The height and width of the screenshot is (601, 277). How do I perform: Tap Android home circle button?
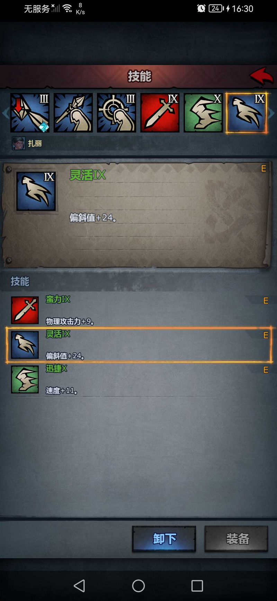point(138,586)
